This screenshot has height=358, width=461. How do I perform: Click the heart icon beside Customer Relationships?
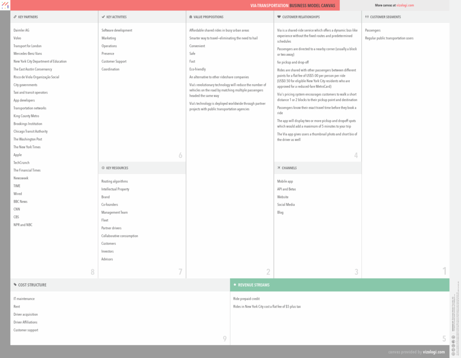pos(279,17)
